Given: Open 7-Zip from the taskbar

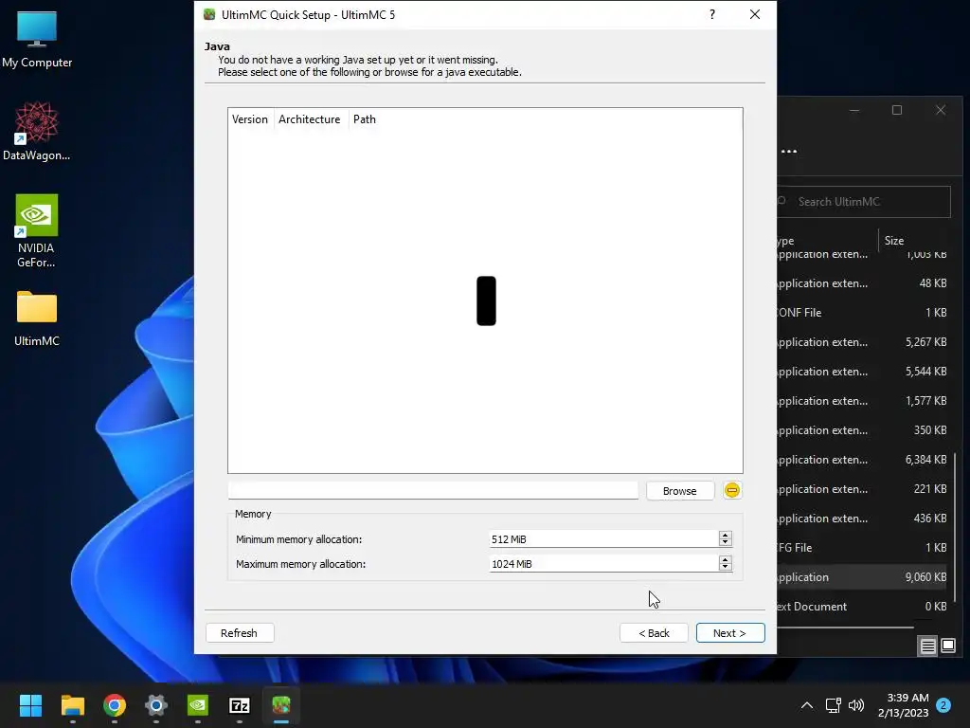Looking at the screenshot, I should tap(240, 705).
